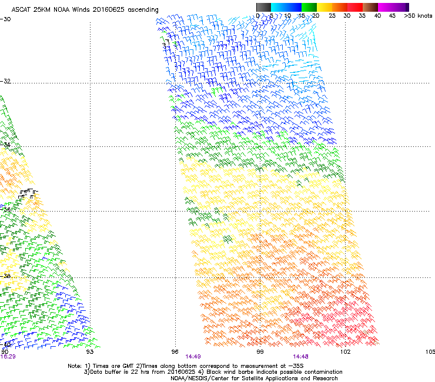Click the purple '16:29' swath time label

(x=8, y=357)
